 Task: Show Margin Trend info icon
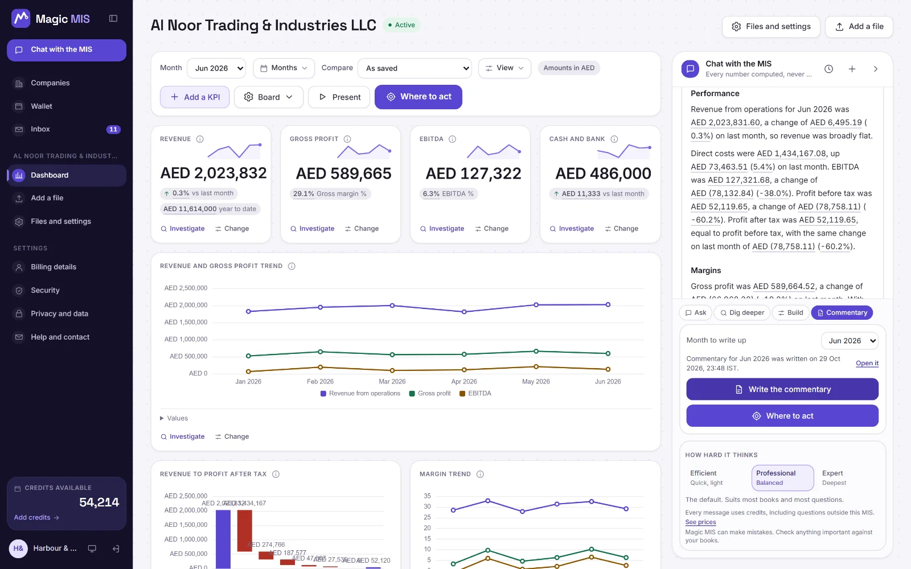click(x=480, y=474)
